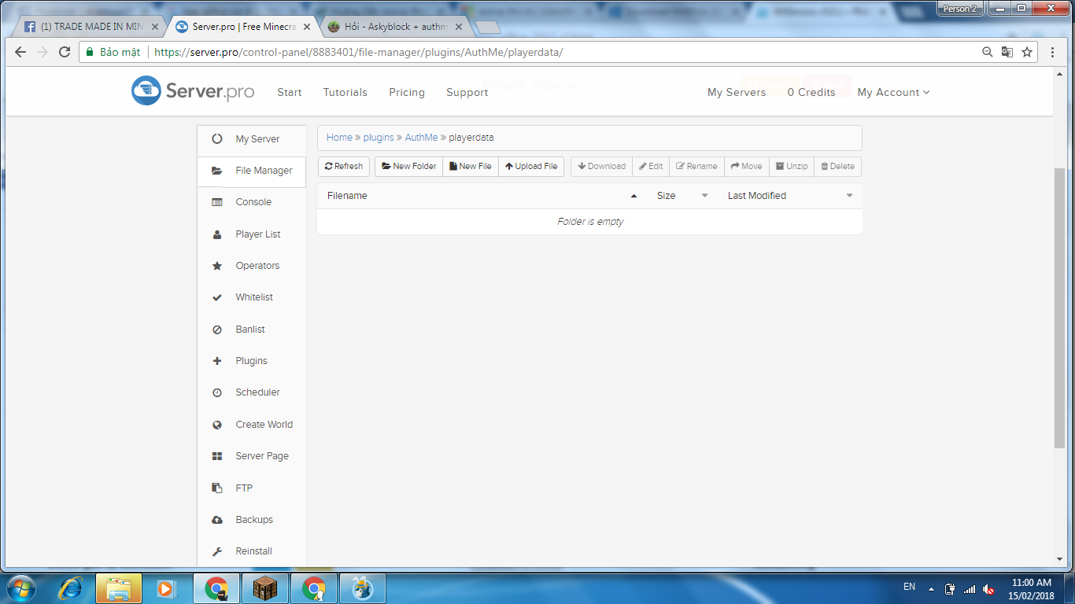Go to the AuthMe breadcrumb
Screen dimensions: 1075x604
coord(421,138)
